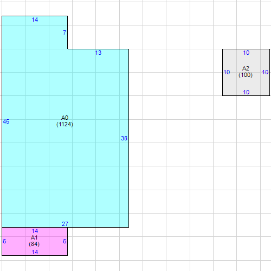271x271 pixels.
Task: Click the right 6 dimension of A1
Action: tap(64, 241)
